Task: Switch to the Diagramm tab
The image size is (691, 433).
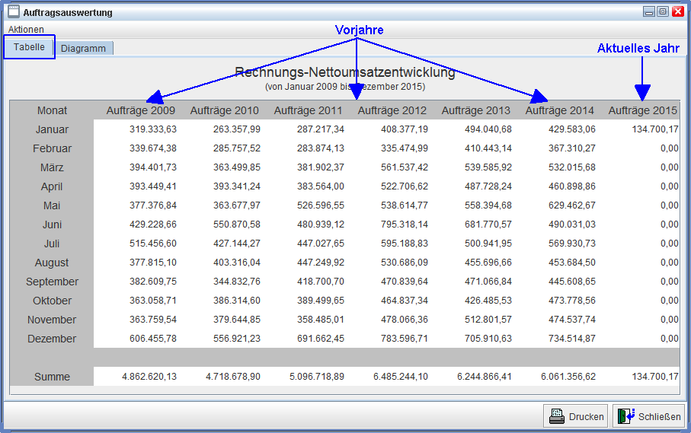Action: point(84,48)
